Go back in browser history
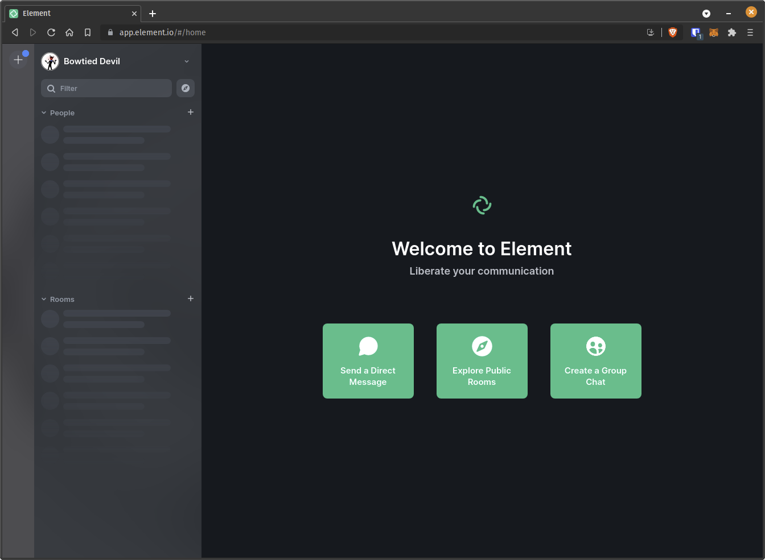The width and height of the screenshot is (765, 560). (15, 32)
